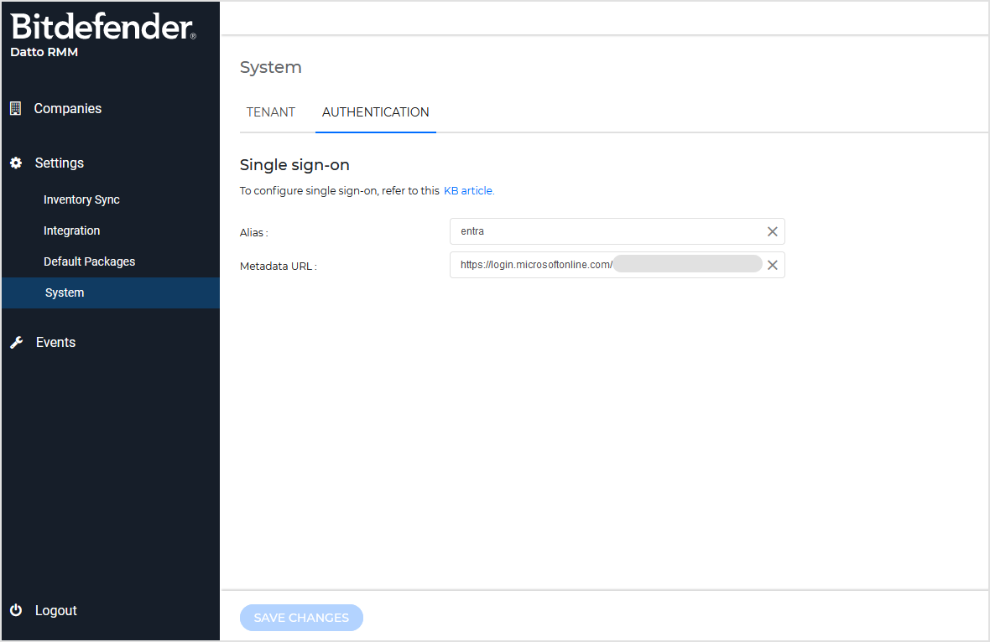Click the Settings gear icon
Image resolution: width=990 pixels, height=642 pixels.
pos(15,163)
